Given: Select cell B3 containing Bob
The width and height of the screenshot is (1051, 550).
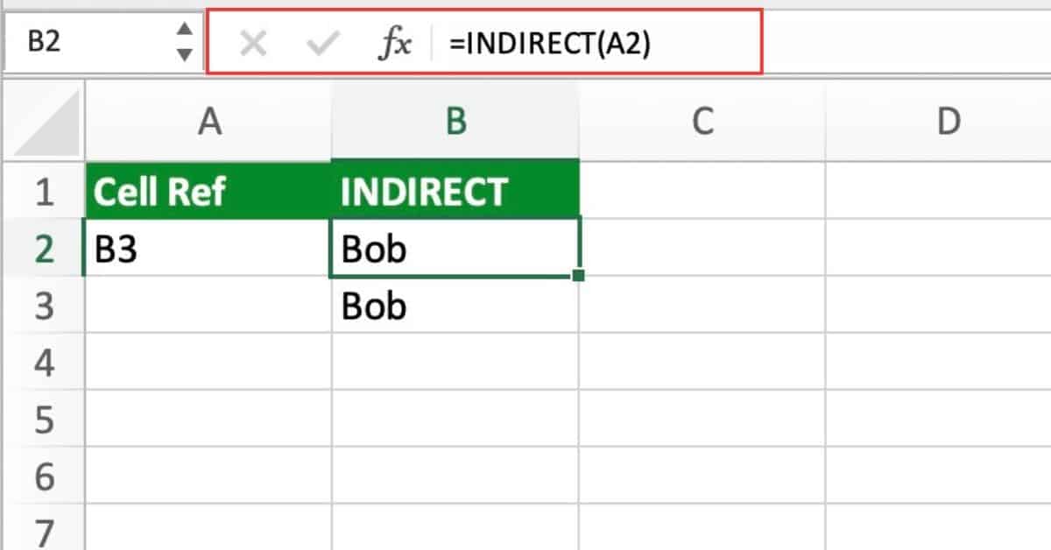Looking at the screenshot, I should tap(455, 306).
